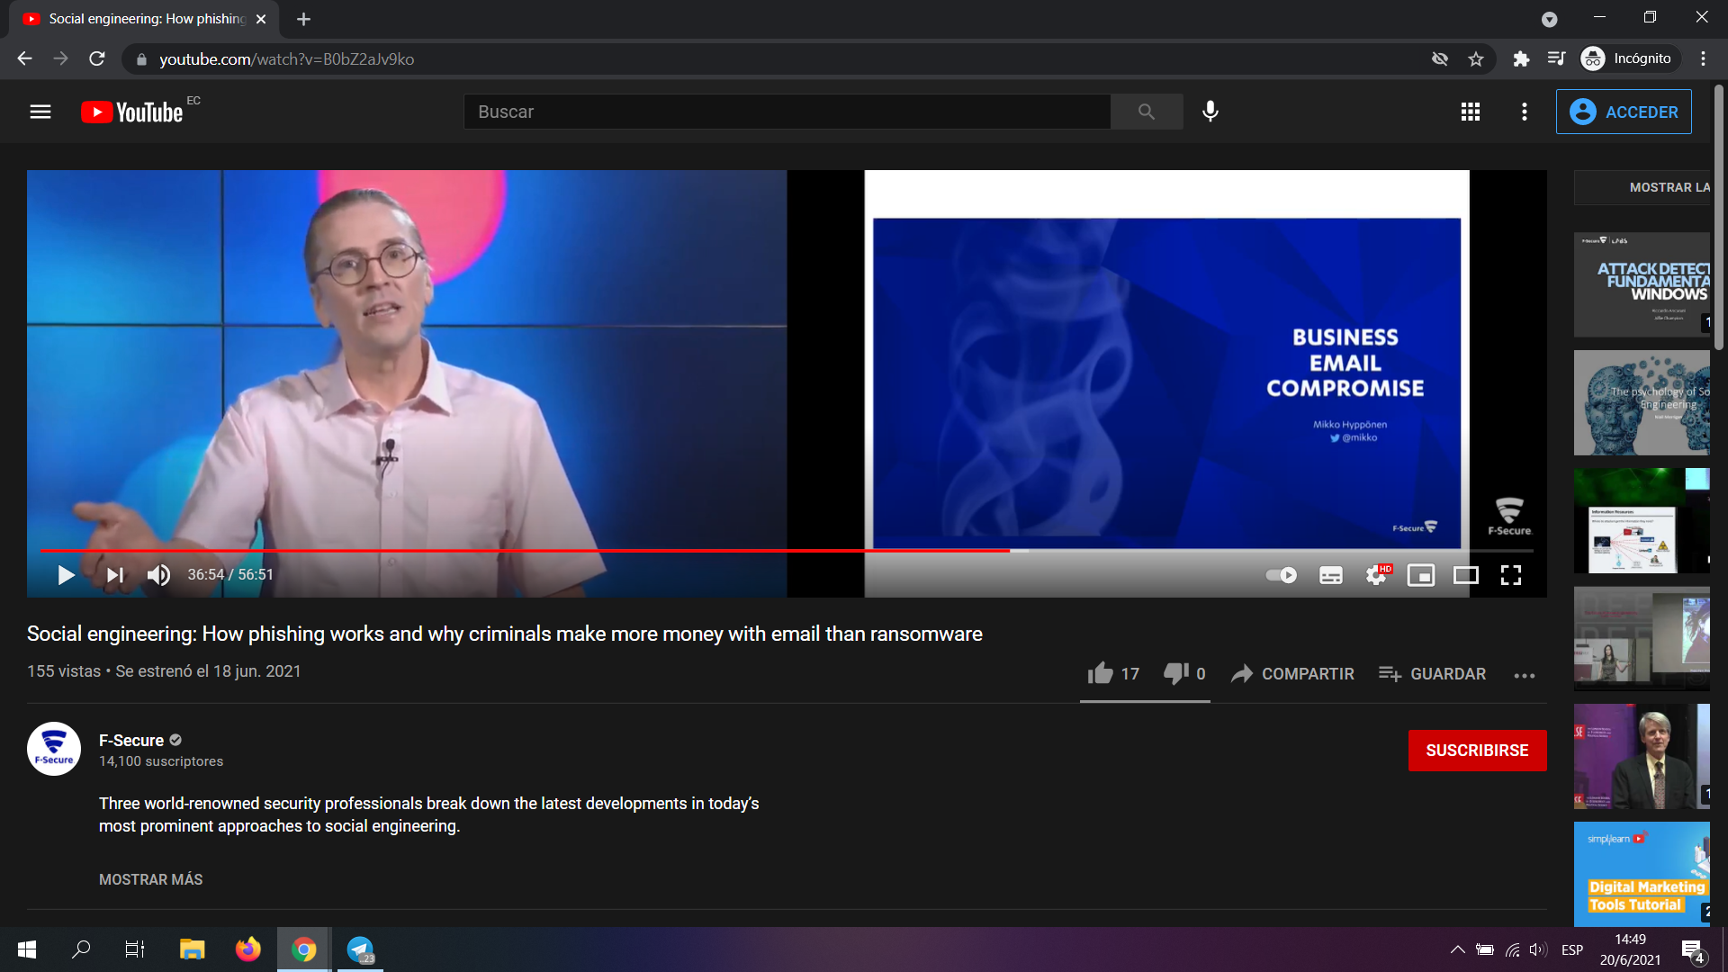Activate the miniplayer mode
The width and height of the screenshot is (1728, 972).
[x=1420, y=575]
